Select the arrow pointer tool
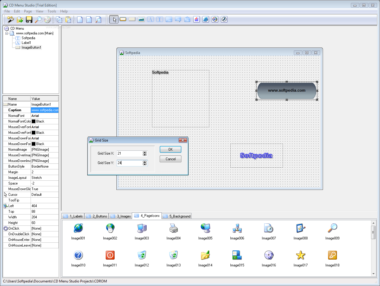This screenshot has width=380, height=286. pyautogui.click(x=114, y=20)
